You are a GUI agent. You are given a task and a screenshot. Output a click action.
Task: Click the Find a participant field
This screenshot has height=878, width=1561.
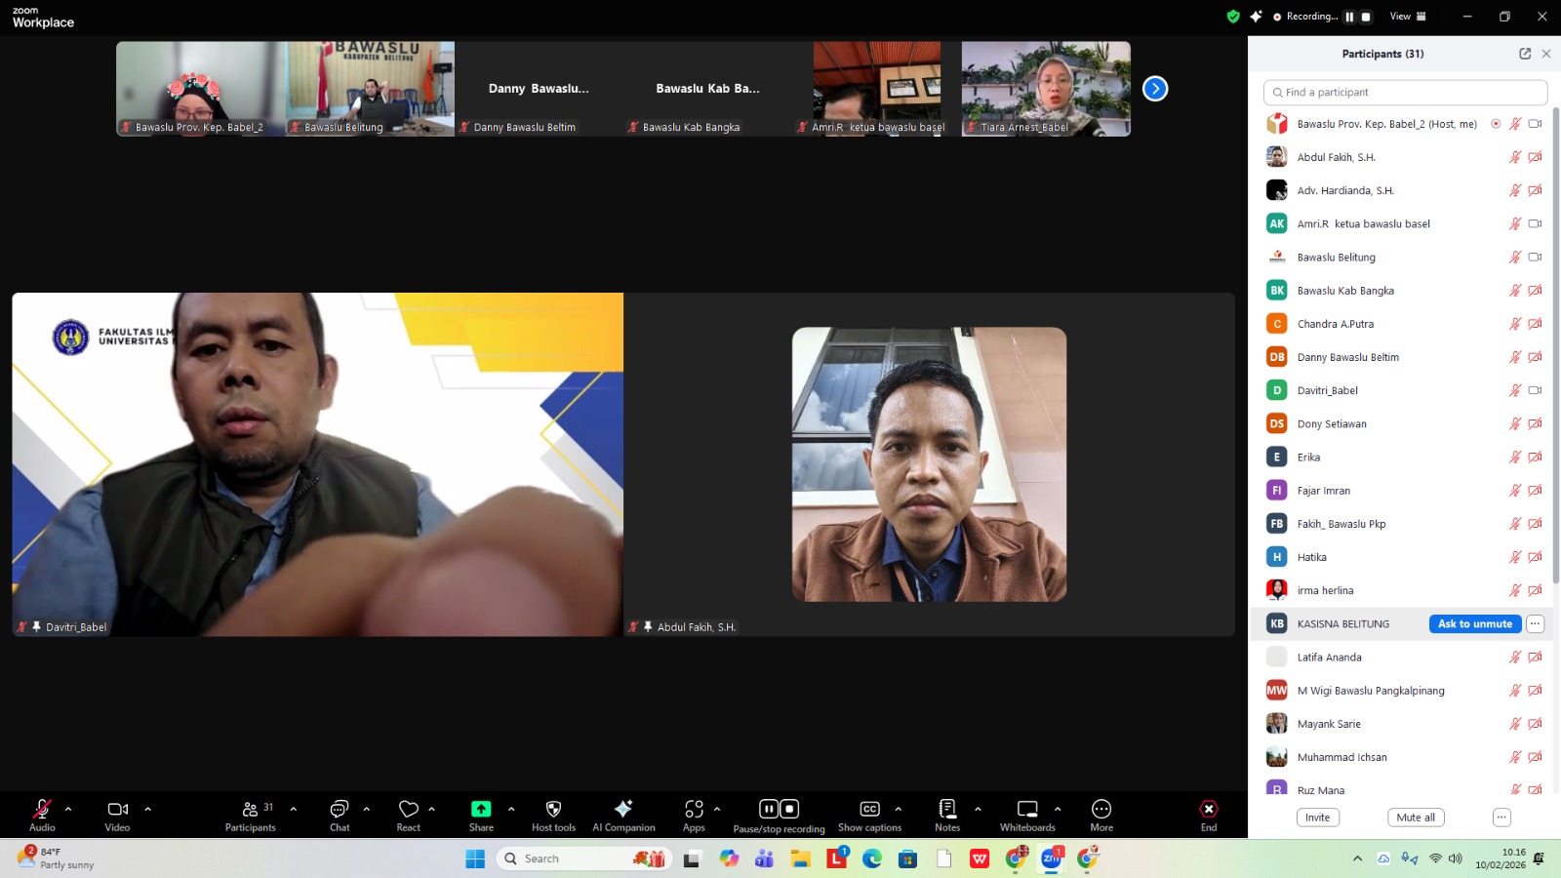[1405, 93]
